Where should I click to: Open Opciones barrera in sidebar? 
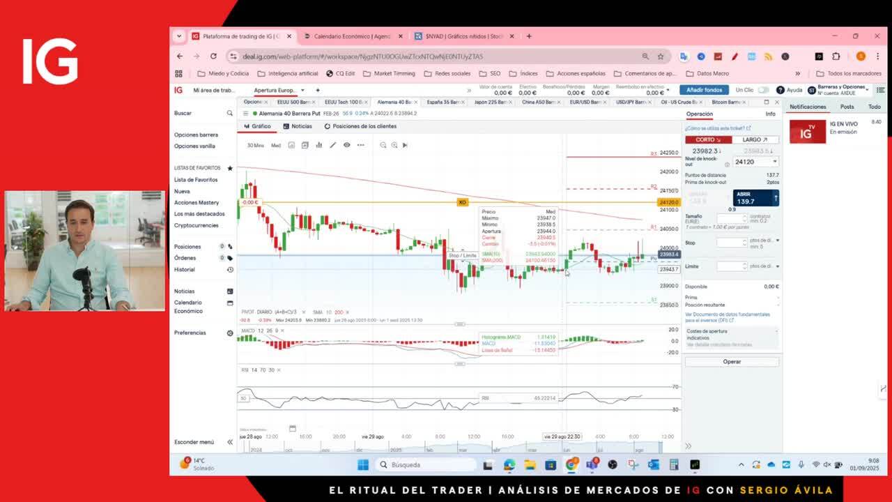coord(196,135)
